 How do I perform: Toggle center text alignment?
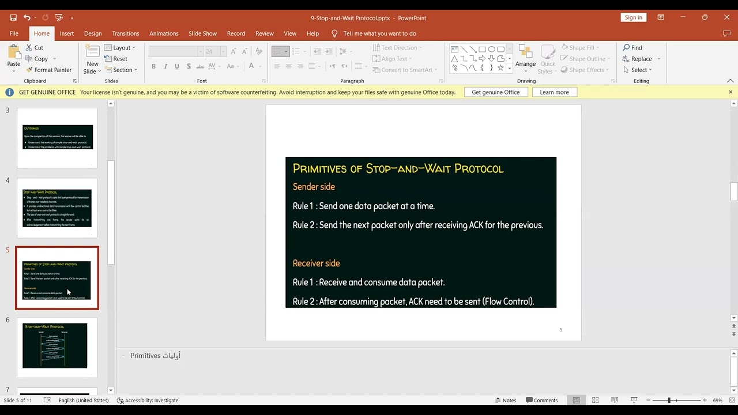click(x=288, y=66)
